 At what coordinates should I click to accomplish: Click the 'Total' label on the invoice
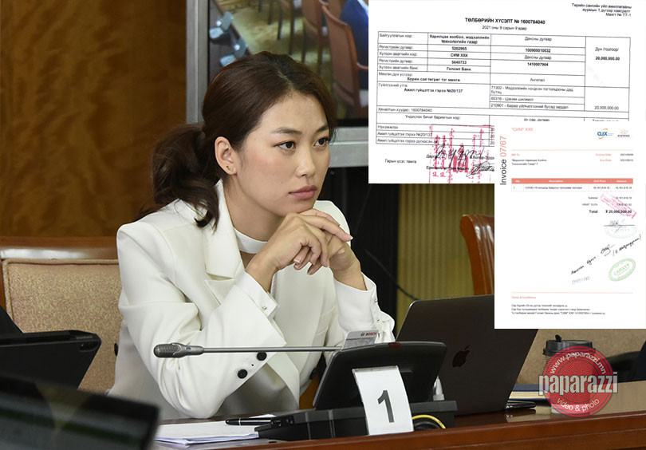pyautogui.click(x=593, y=211)
